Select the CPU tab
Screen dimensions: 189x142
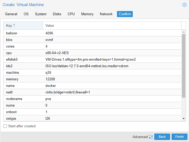(71, 14)
